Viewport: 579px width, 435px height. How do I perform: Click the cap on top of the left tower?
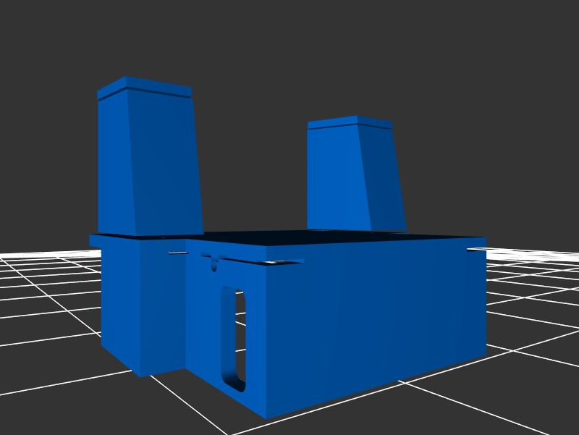[145, 88]
